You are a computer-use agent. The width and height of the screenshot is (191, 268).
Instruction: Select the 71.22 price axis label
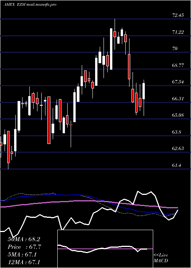178,32
